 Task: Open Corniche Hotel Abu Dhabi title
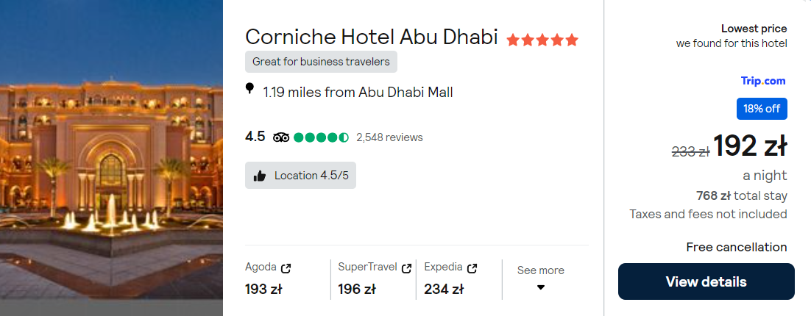pos(372,37)
